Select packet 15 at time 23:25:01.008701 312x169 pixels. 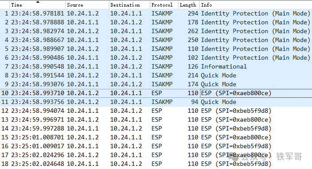tap(156, 137)
